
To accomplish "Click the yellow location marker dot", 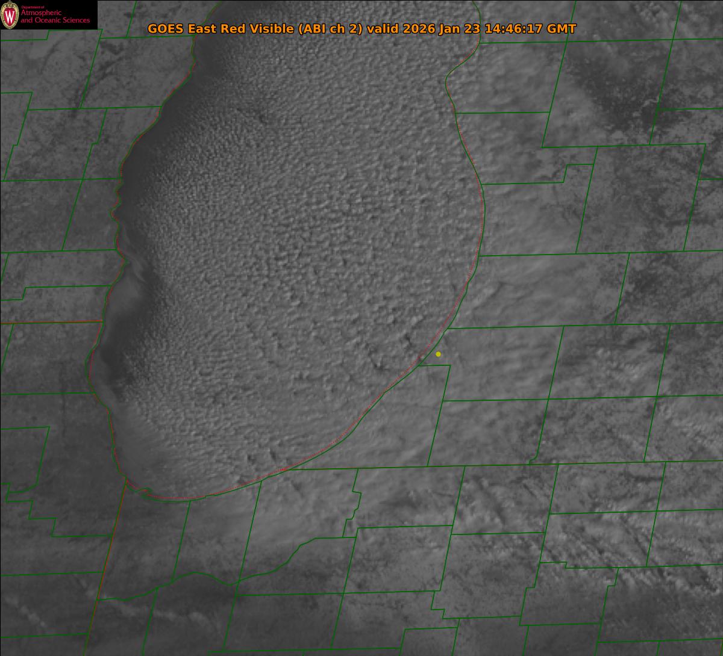I will coord(438,354).
